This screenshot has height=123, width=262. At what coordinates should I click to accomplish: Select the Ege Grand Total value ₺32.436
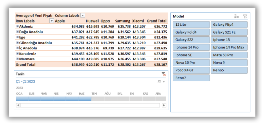point(160,37)
